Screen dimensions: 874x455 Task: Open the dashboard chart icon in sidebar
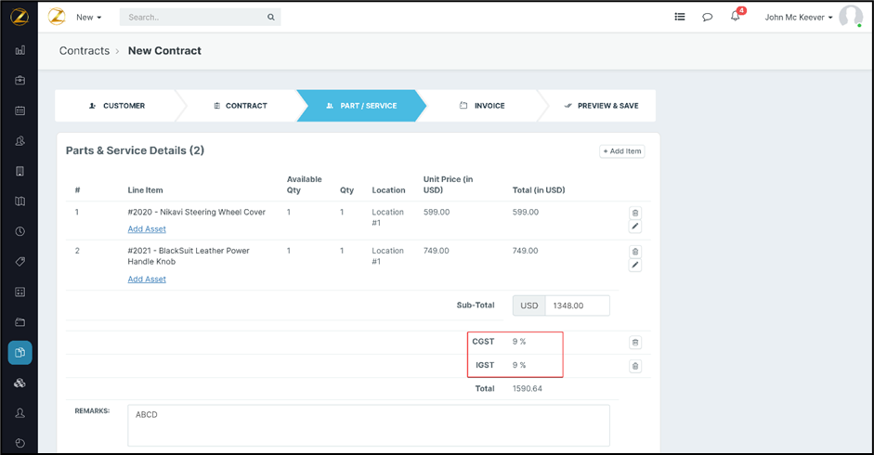[x=20, y=50]
